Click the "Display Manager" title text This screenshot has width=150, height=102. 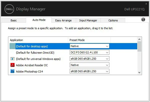coord(31,9)
